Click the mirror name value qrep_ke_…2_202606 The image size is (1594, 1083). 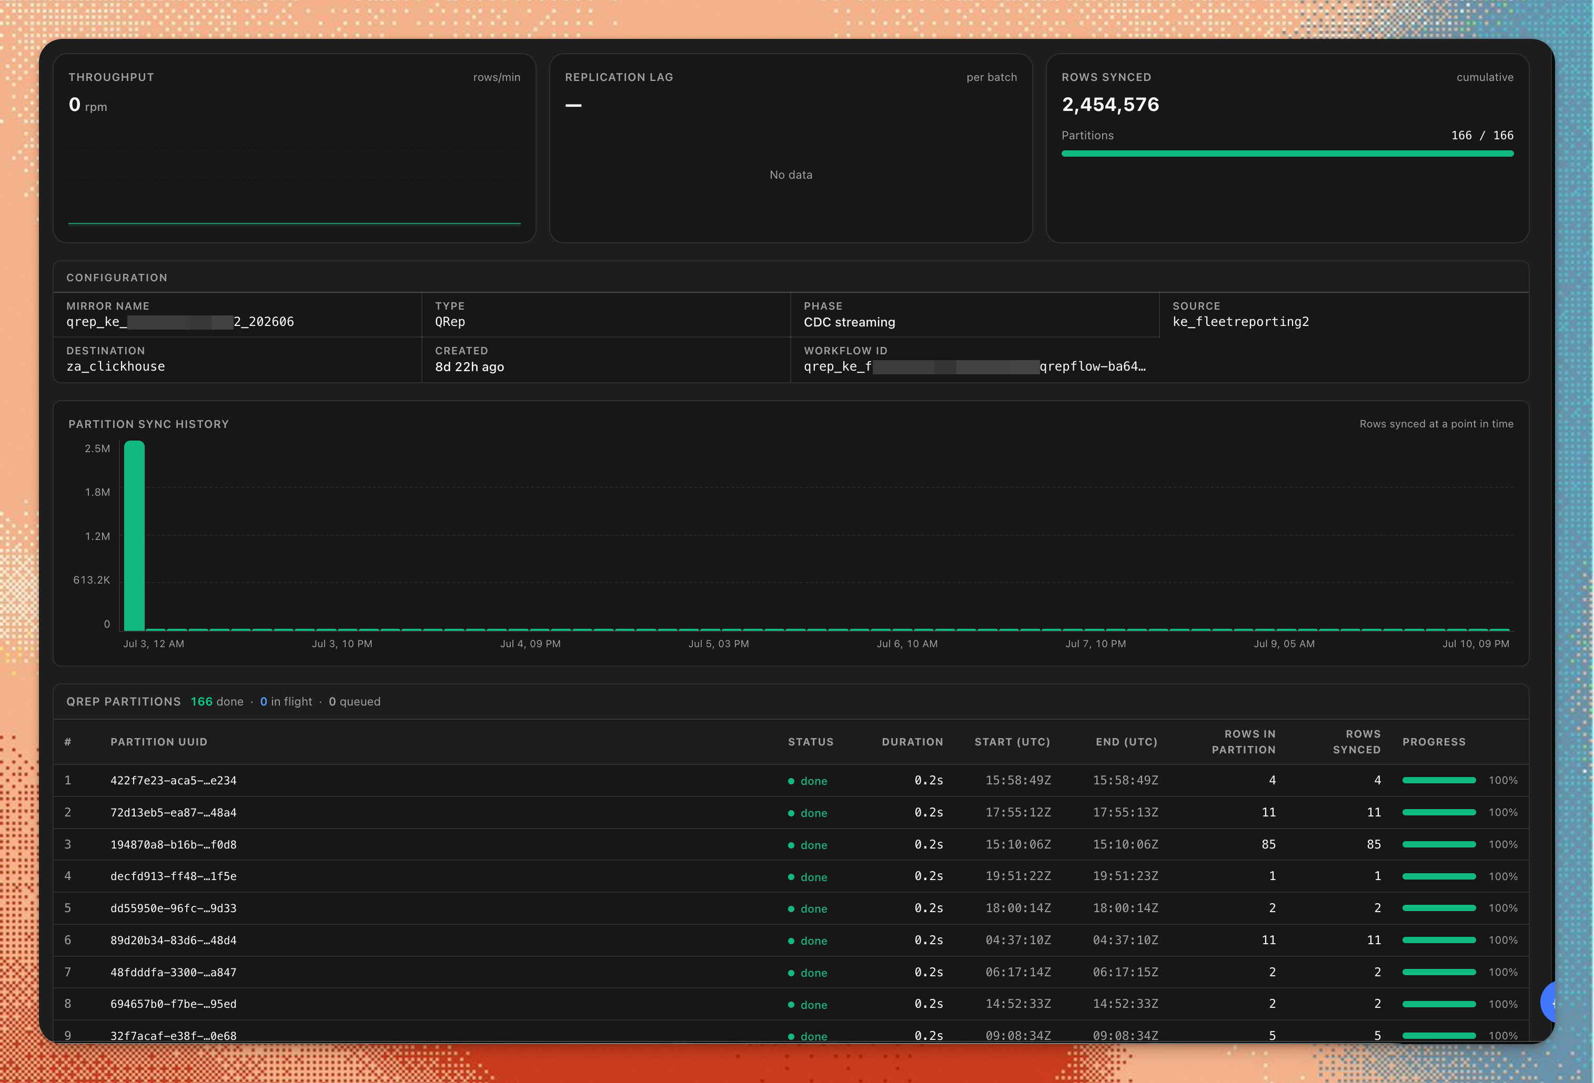pos(180,321)
